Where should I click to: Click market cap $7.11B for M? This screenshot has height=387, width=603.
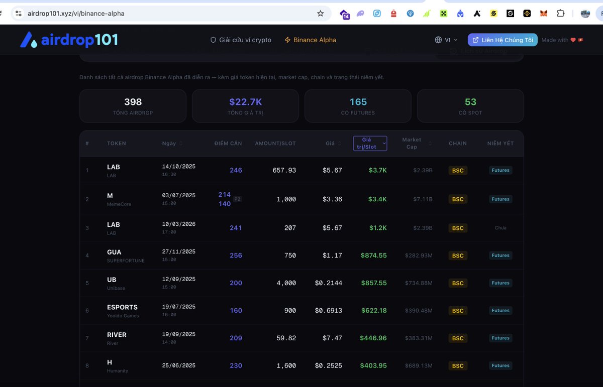[x=423, y=199]
